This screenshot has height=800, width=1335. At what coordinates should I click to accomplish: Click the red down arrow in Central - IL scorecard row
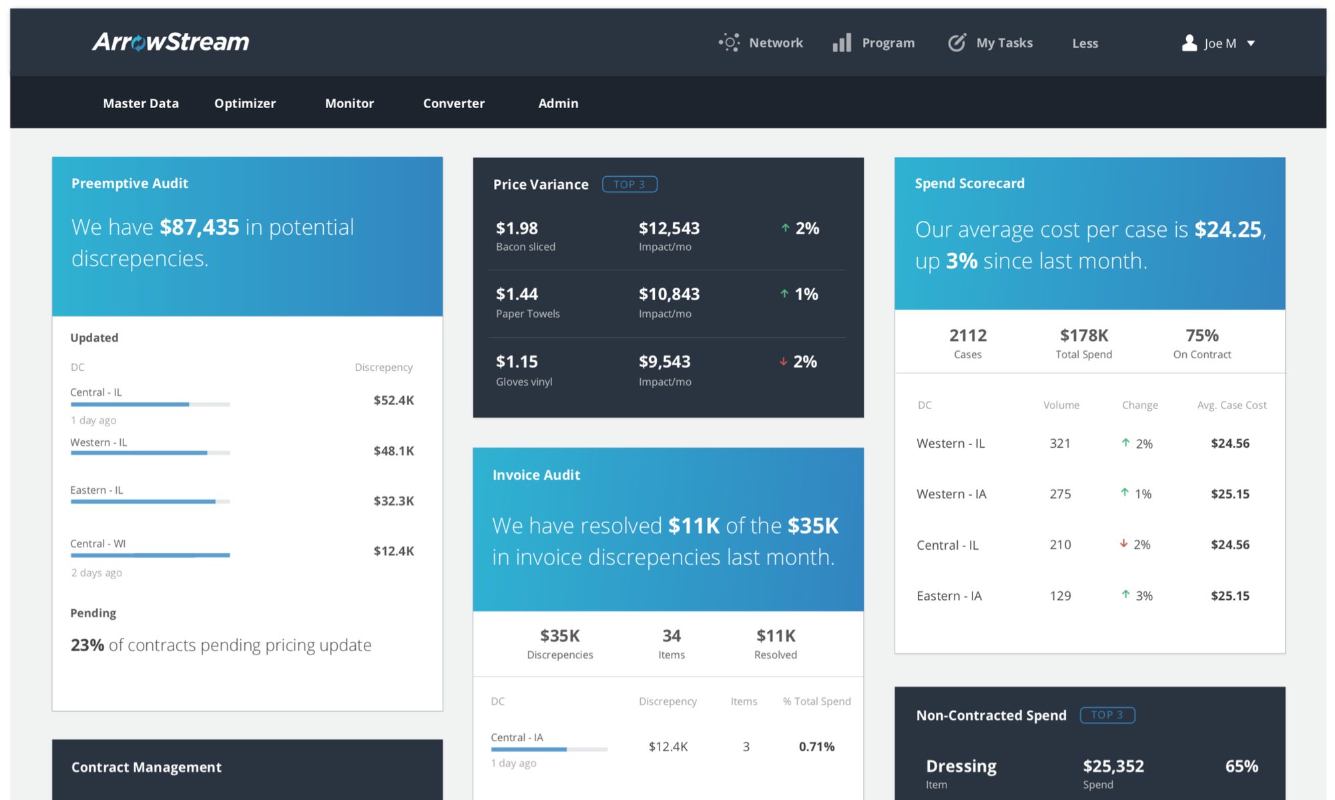[x=1123, y=544]
